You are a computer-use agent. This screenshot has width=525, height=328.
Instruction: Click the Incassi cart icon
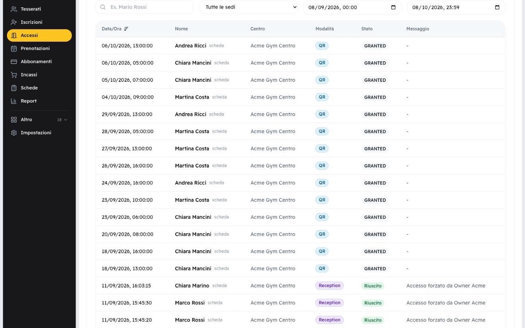[14, 75]
